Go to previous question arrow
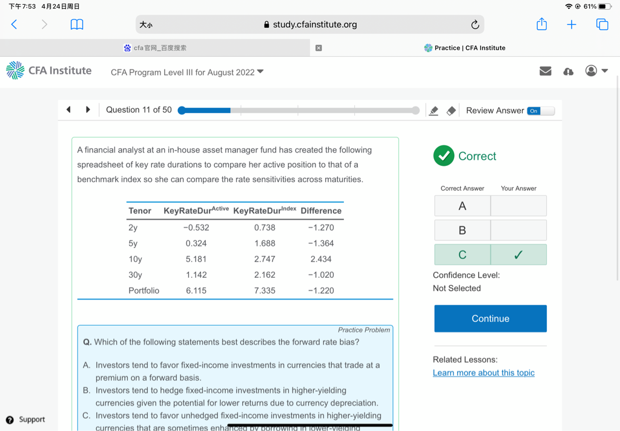Viewport: 620px width, 431px height. click(68, 110)
